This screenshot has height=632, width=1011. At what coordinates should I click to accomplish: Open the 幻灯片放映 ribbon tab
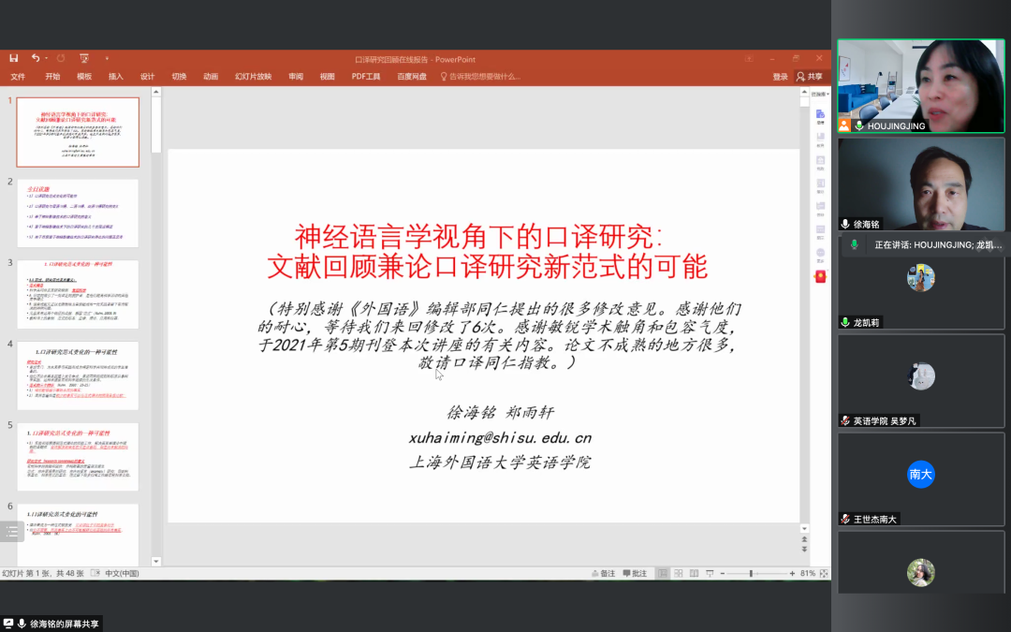tap(253, 77)
